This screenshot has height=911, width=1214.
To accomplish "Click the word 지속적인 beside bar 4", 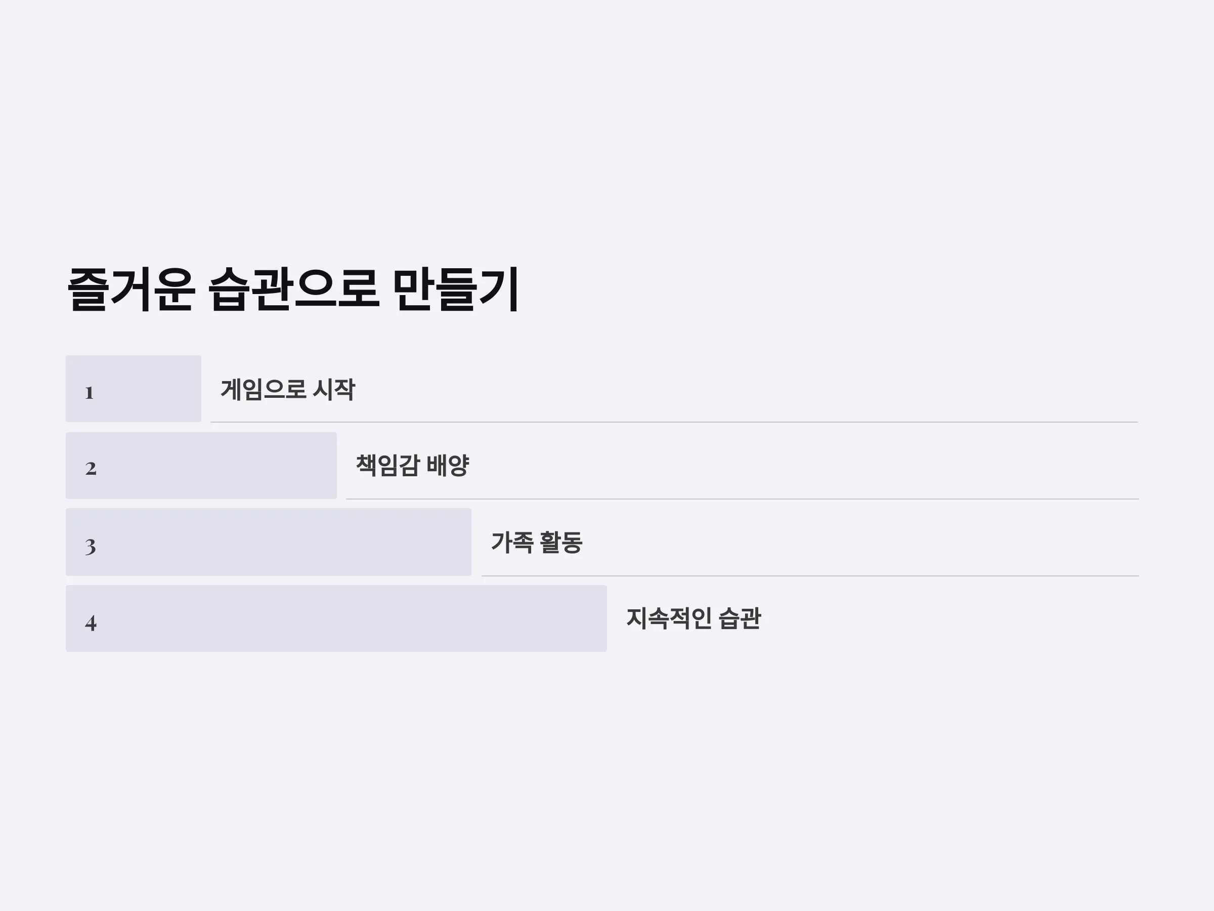I will [x=669, y=618].
